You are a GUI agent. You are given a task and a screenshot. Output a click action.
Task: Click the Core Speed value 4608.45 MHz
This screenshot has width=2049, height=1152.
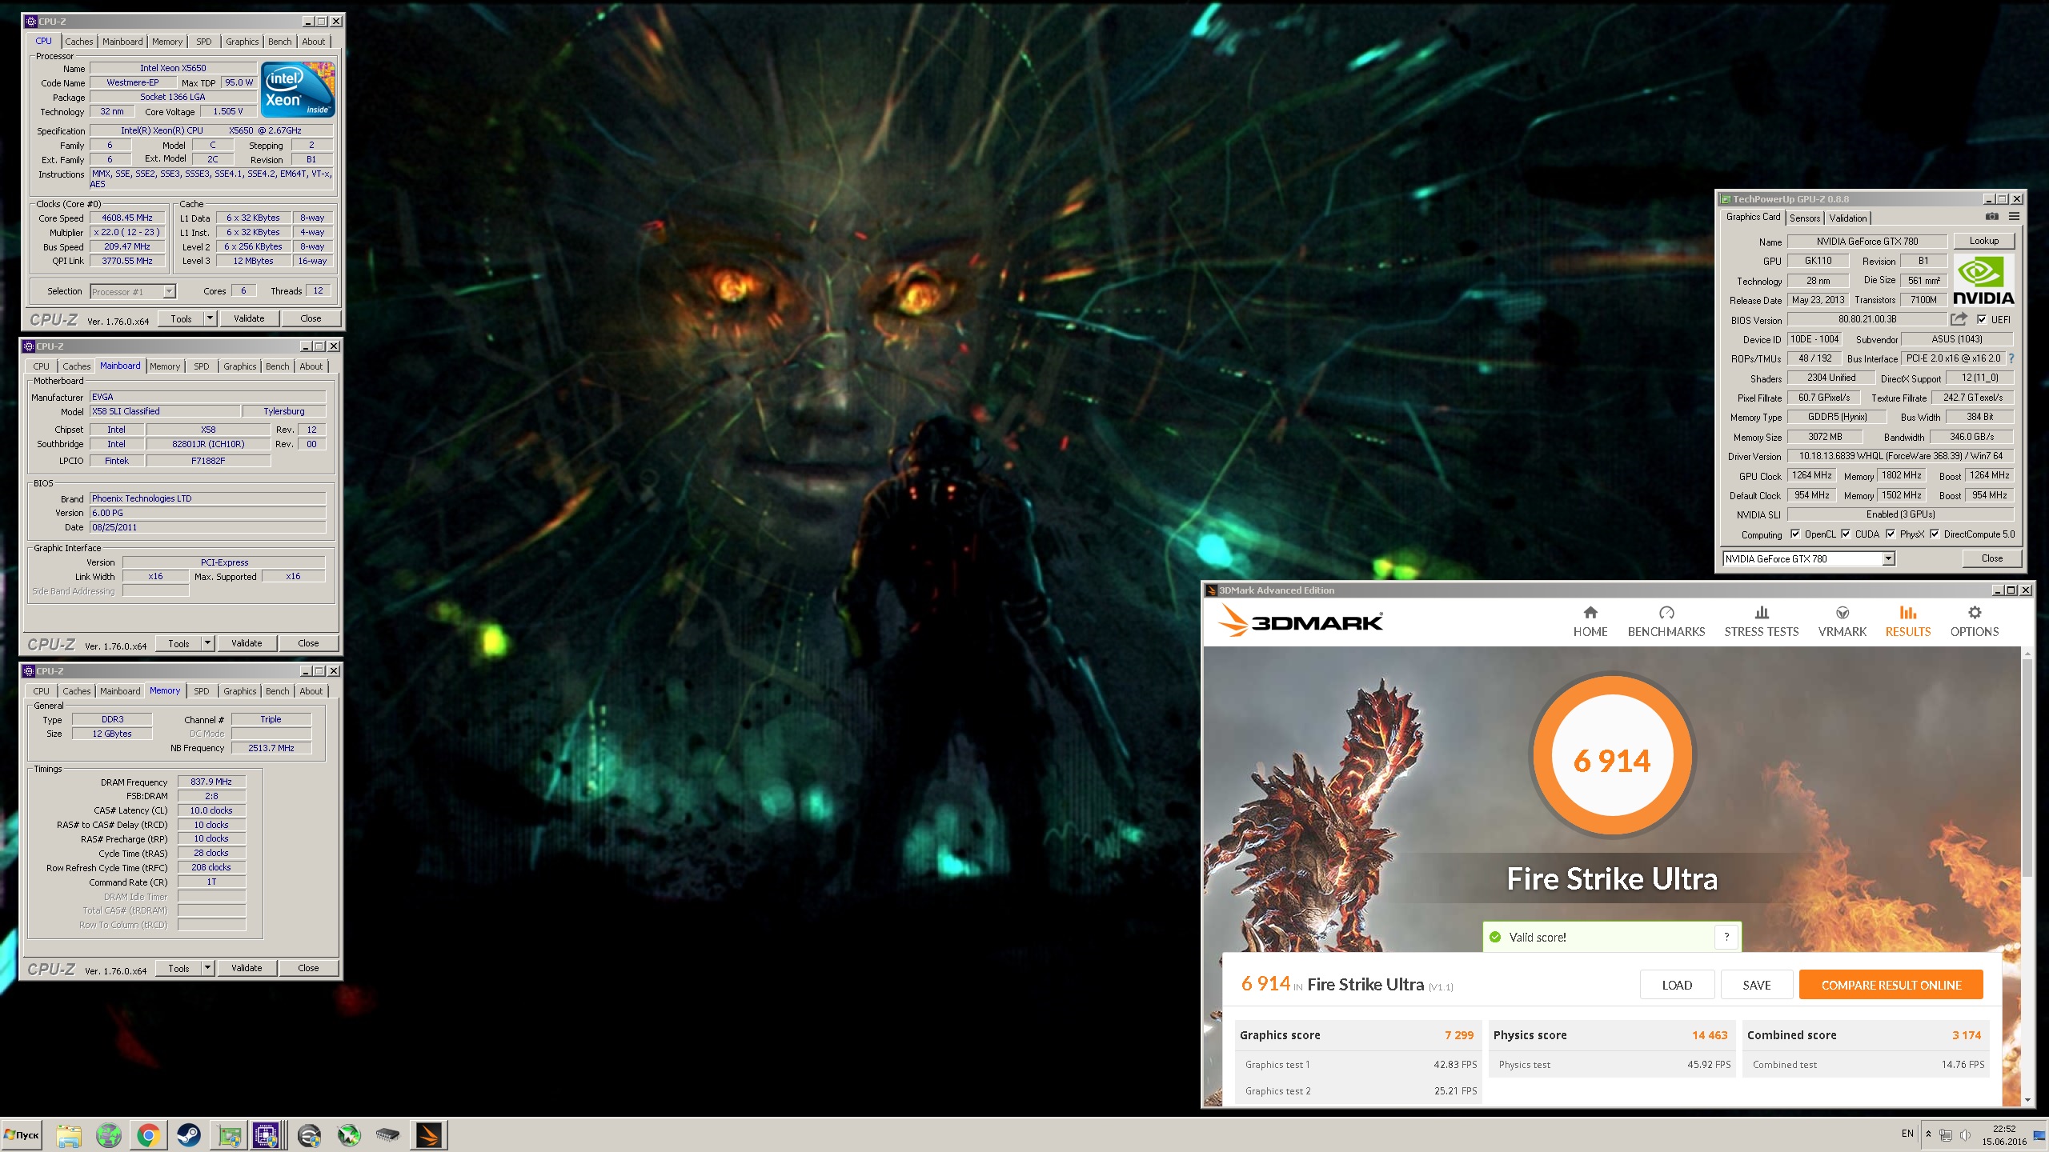127,218
